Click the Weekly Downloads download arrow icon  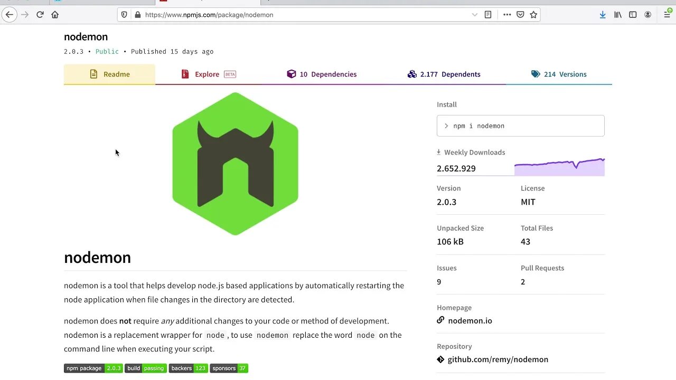[439, 152]
